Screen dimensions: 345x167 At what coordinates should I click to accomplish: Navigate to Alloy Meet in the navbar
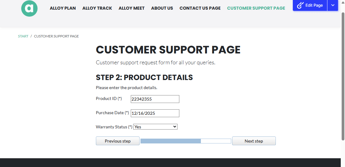[131, 8]
